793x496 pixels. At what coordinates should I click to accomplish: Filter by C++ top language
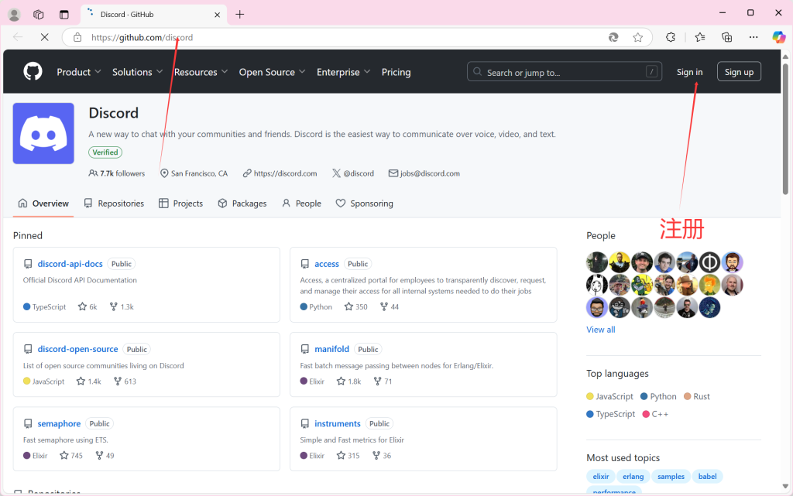pos(655,414)
